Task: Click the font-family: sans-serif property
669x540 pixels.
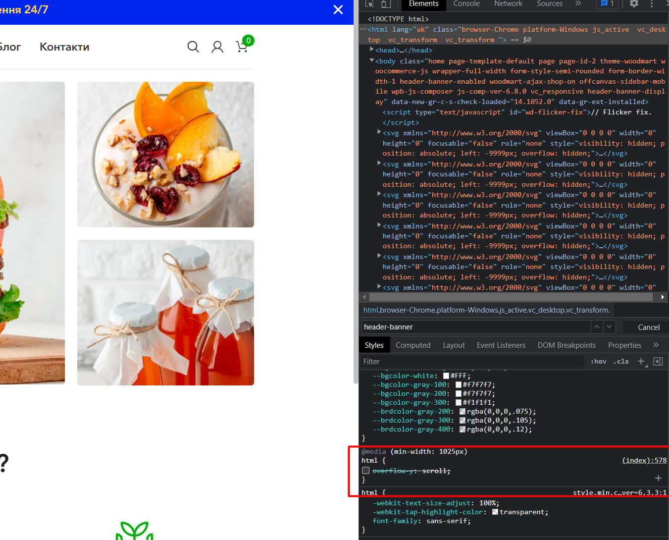Action: point(421,521)
